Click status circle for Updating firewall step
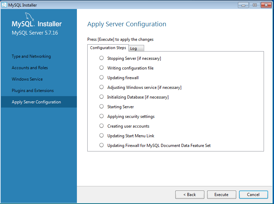Image resolution: width=274 pixels, height=204 pixels. 101,77
